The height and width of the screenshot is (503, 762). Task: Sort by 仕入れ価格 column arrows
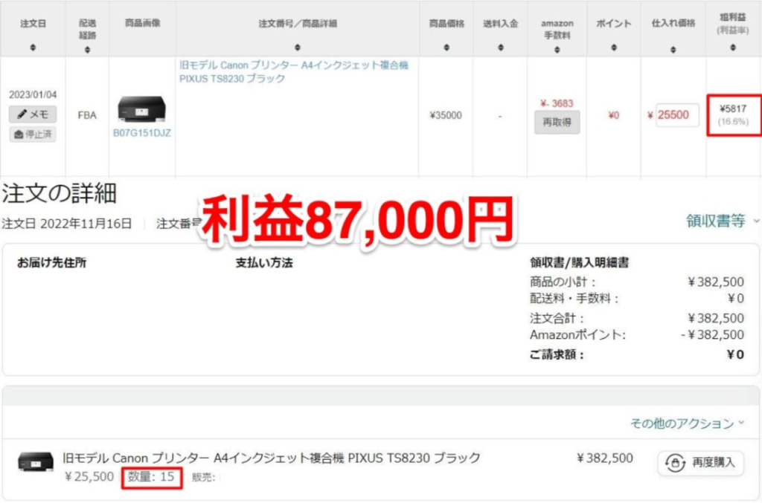pyautogui.click(x=673, y=50)
